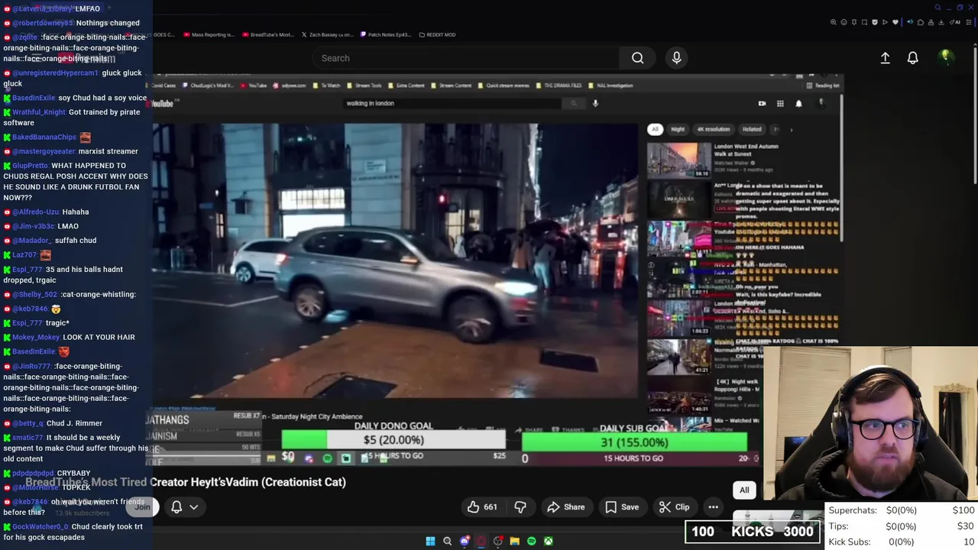Show more filter chips with the right chevron

(x=791, y=129)
